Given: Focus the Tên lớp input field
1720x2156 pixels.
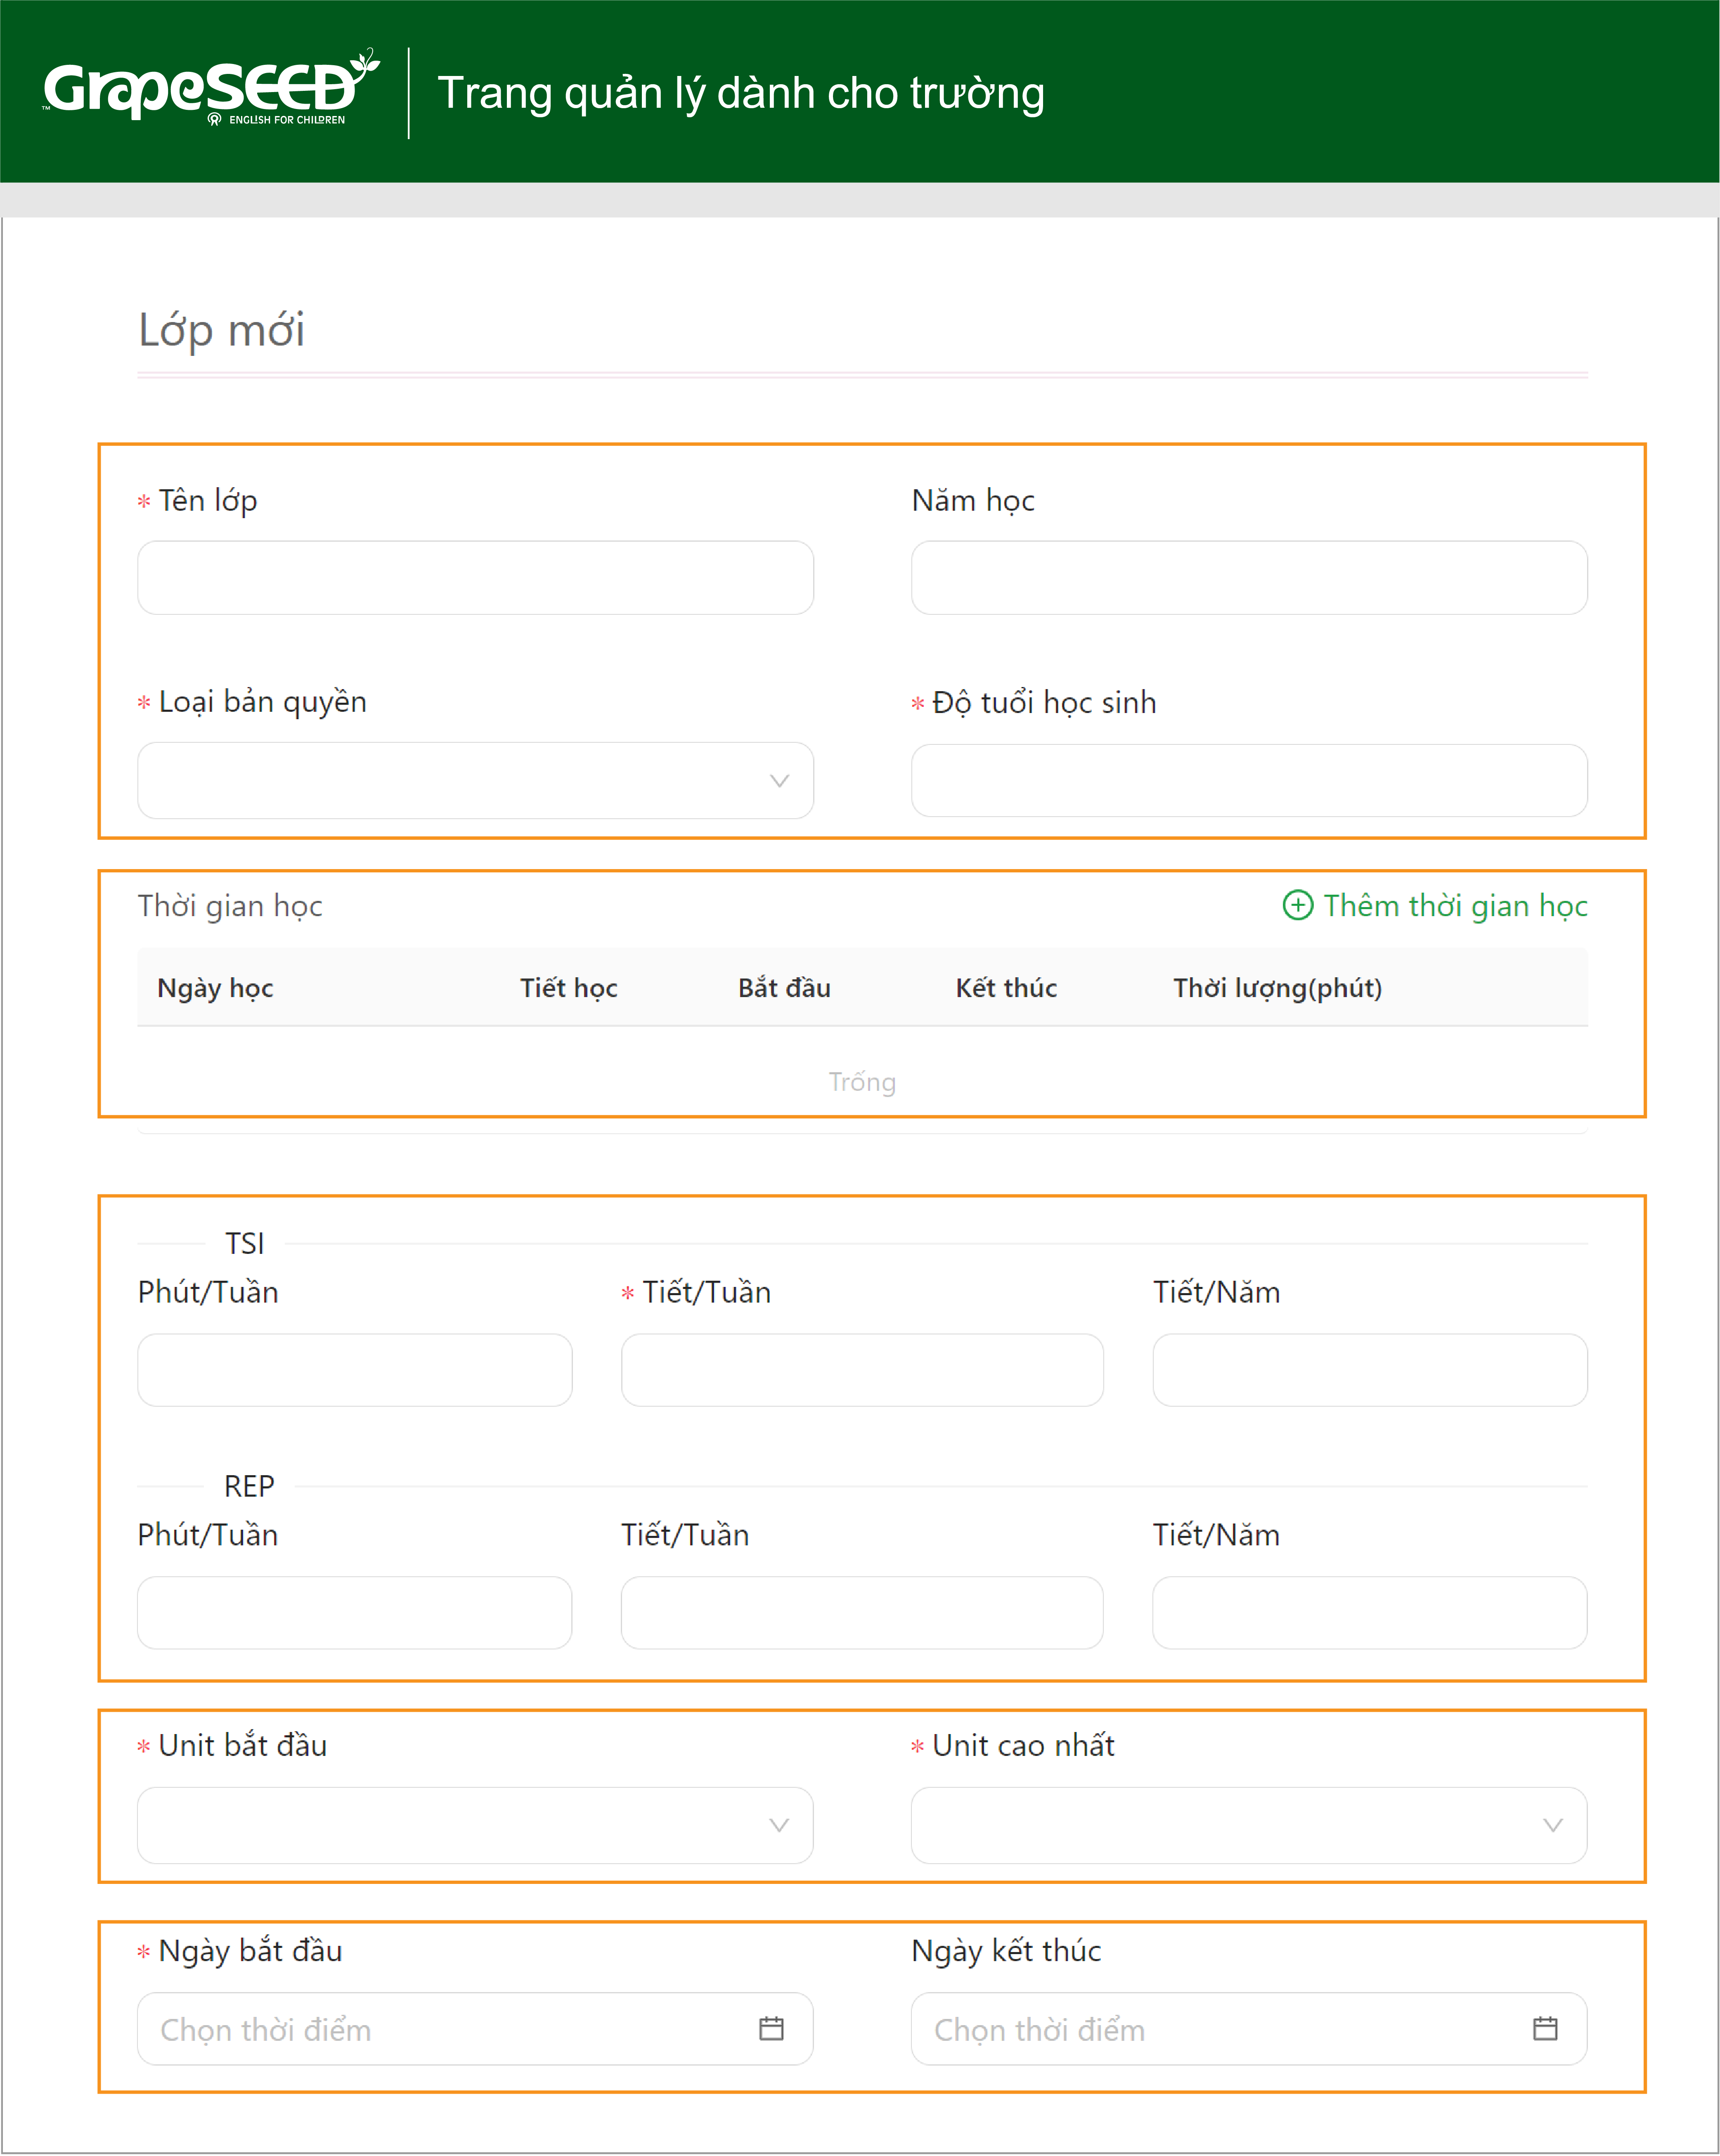Looking at the screenshot, I should tap(475, 578).
